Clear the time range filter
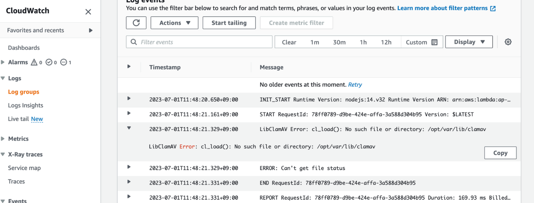 pos(289,42)
